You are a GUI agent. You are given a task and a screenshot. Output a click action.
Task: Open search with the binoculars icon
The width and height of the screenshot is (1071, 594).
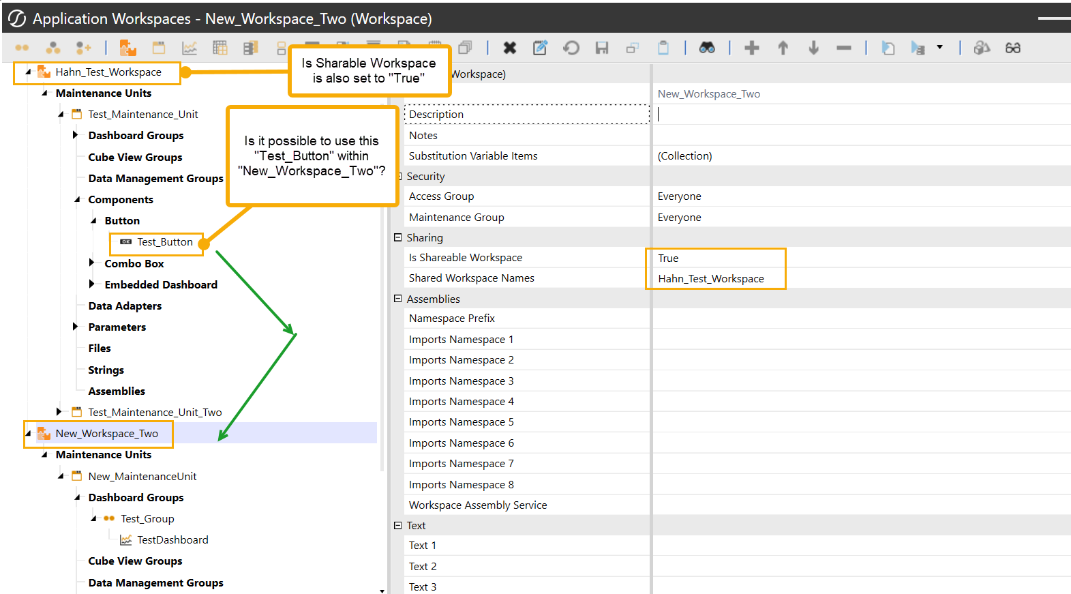707,48
